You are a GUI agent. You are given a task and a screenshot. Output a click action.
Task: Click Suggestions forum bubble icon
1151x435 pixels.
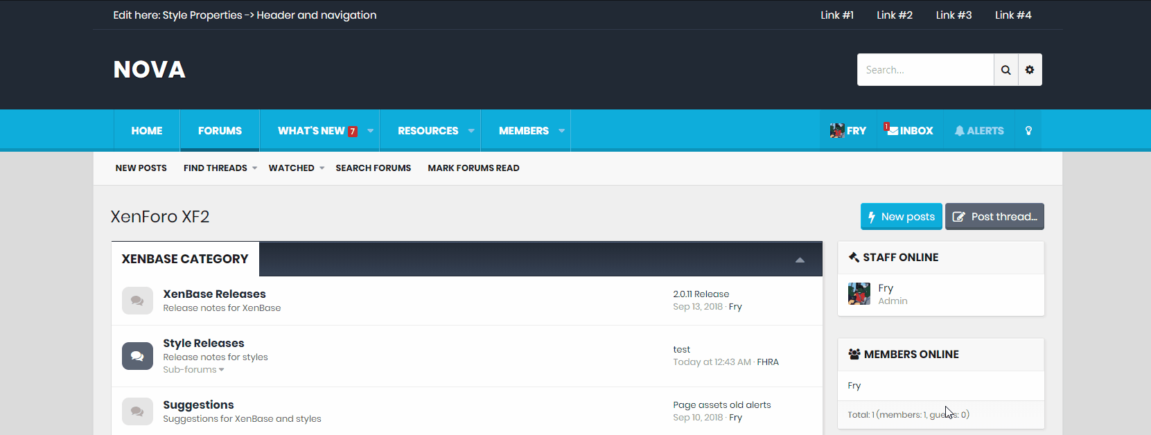point(137,411)
